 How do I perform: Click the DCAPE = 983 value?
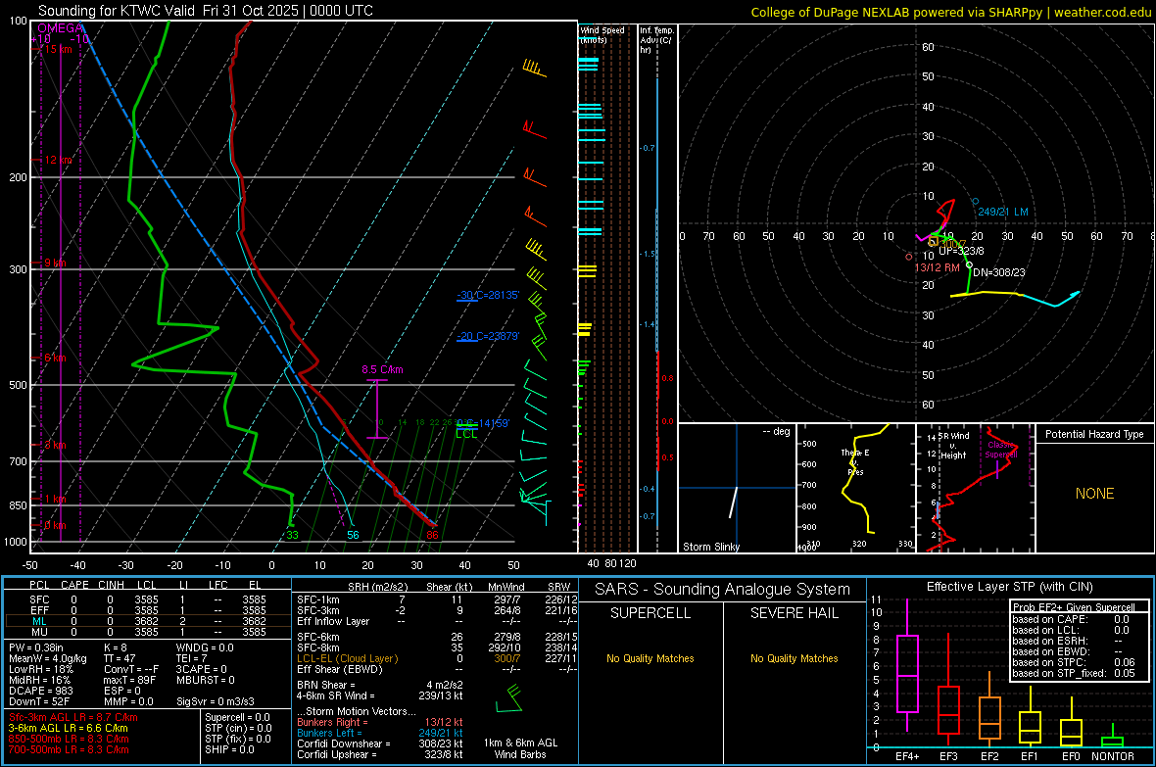[x=40, y=691]
